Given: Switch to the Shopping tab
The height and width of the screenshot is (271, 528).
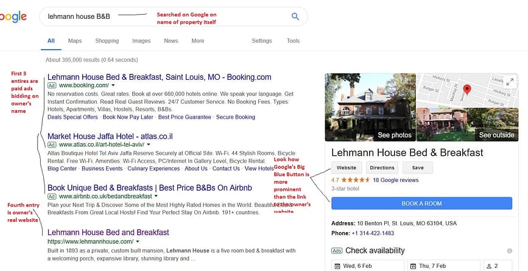Looking at the screenshot, I should [107, 41].
